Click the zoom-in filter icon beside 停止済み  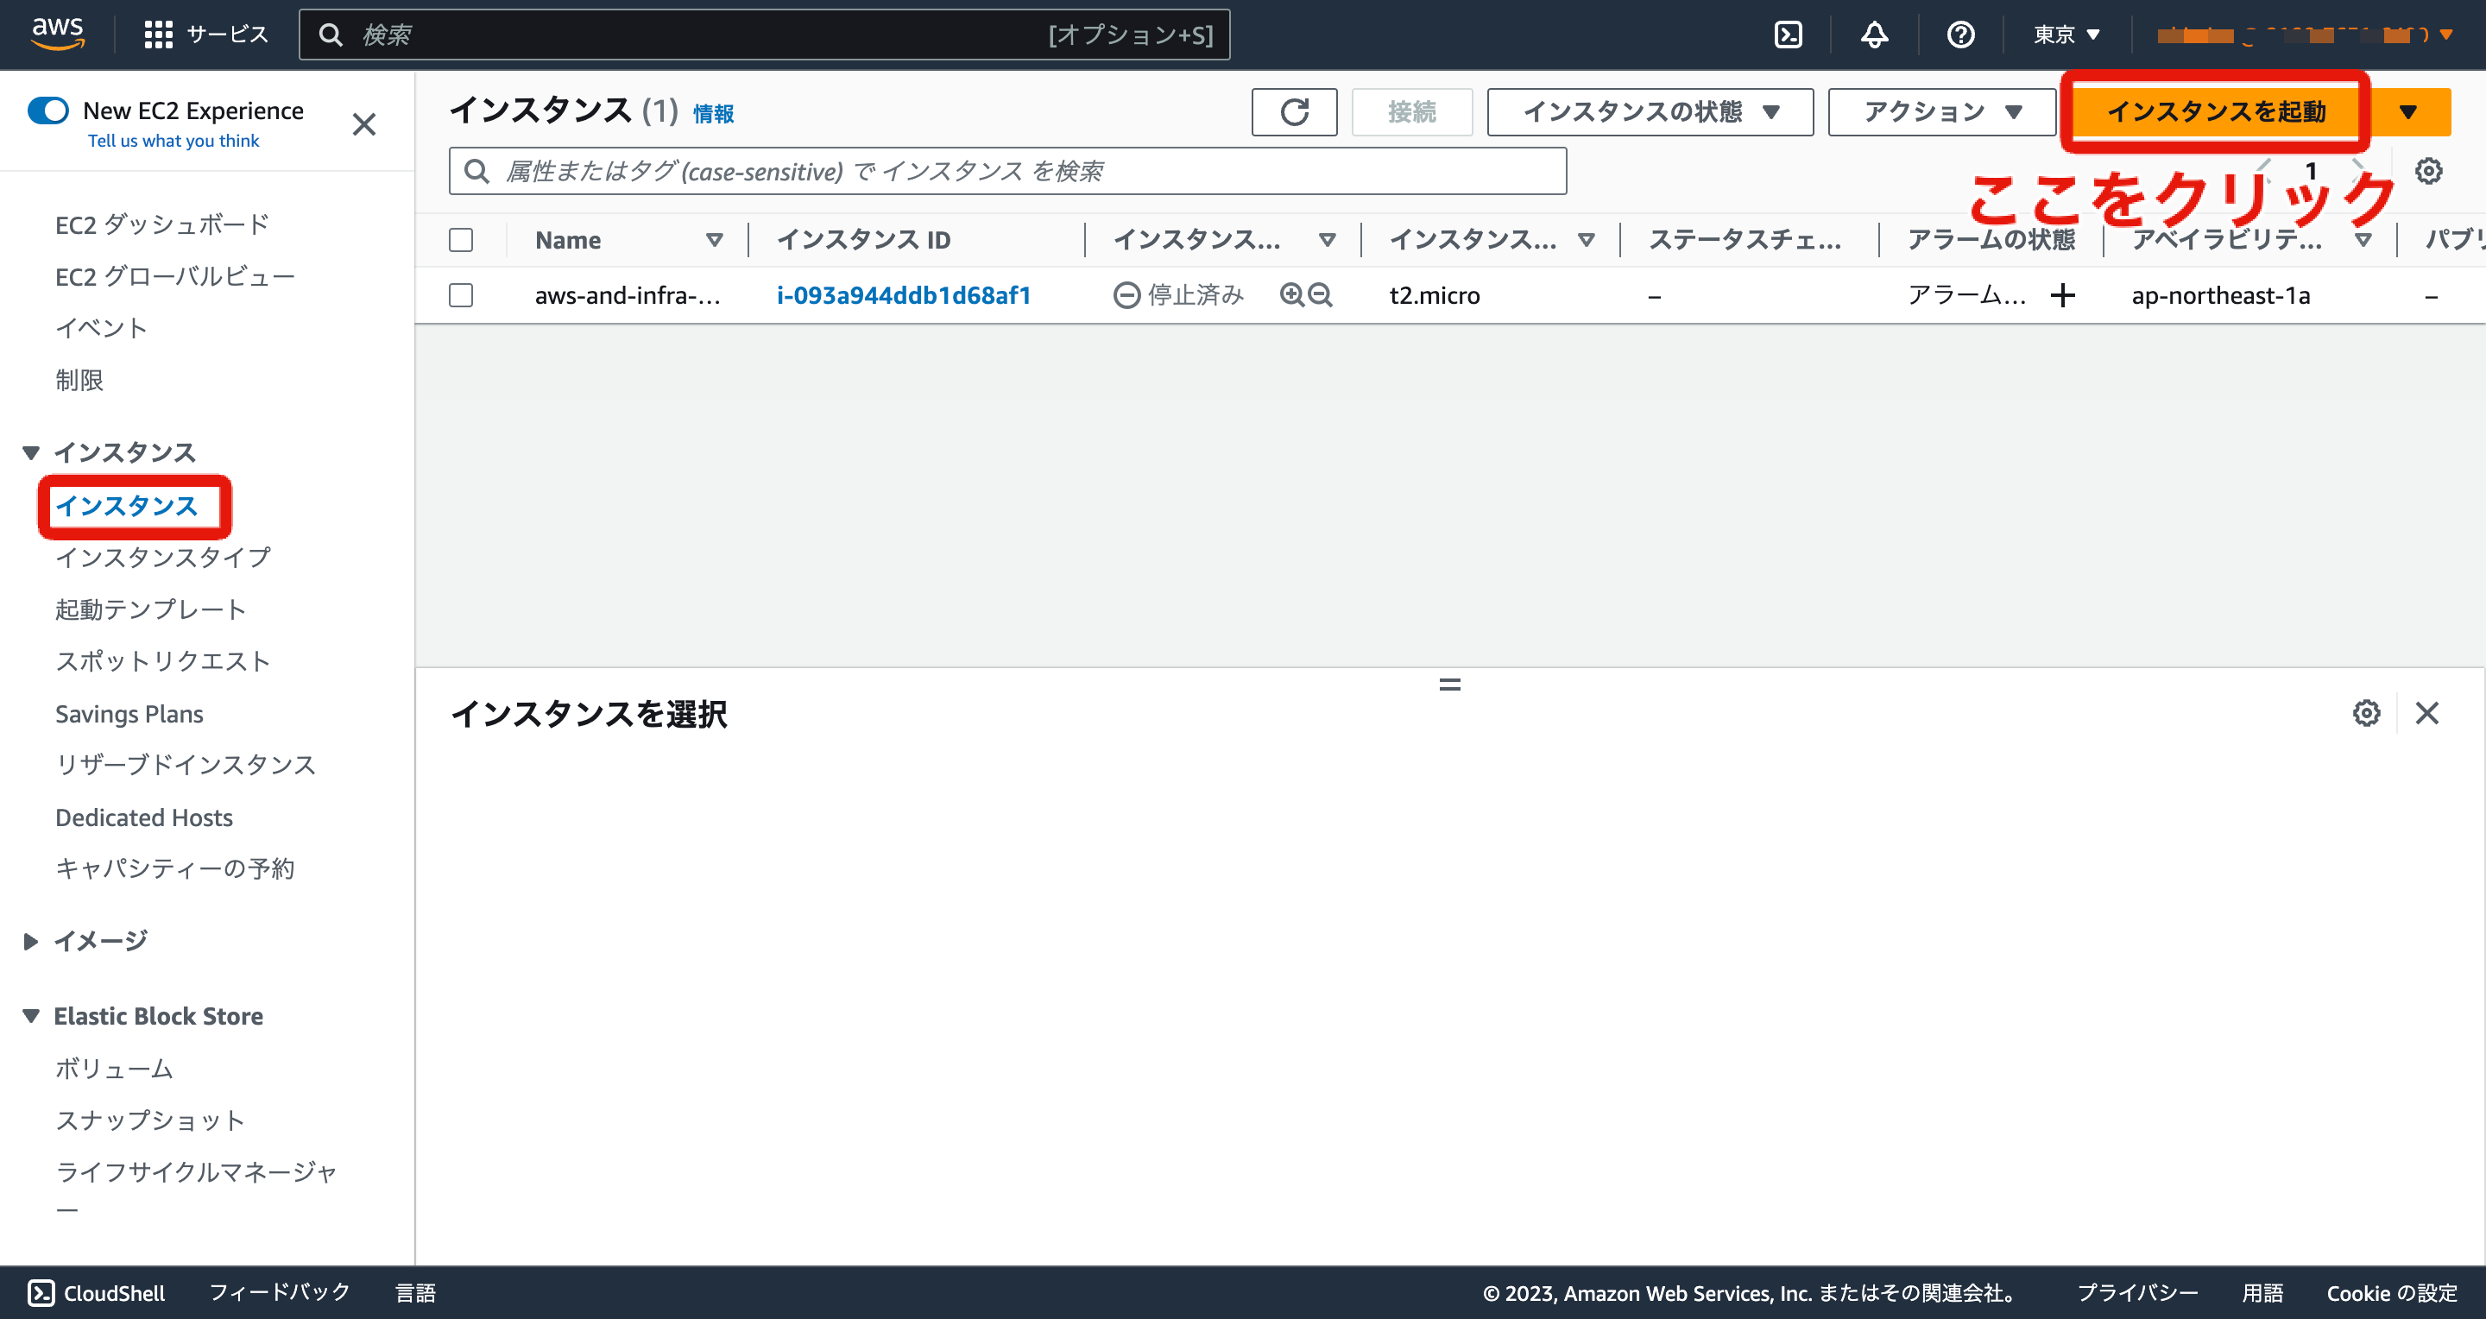pos(1291,294)
